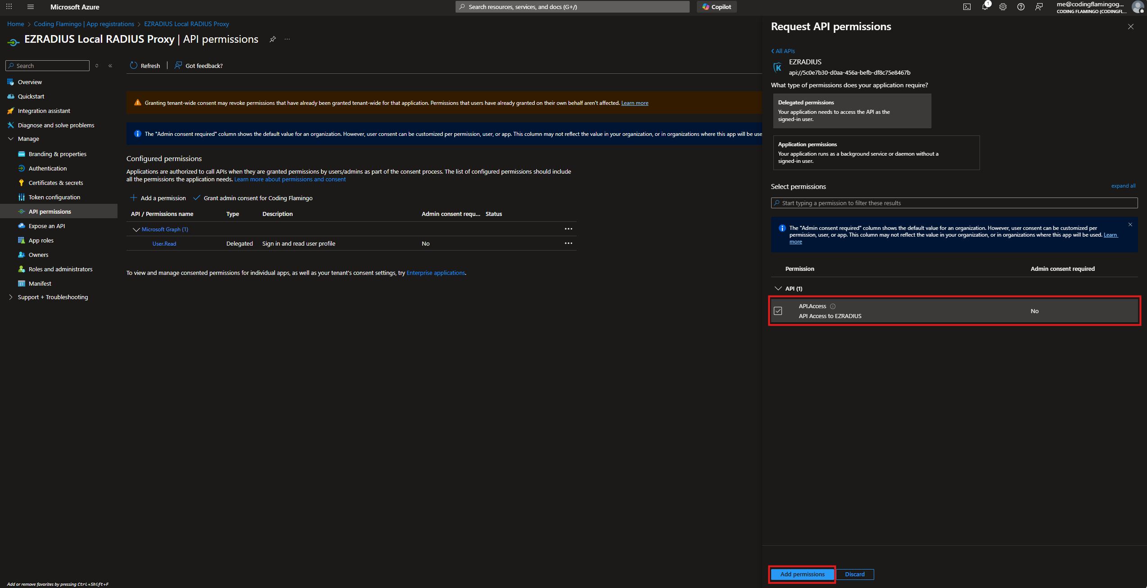Go back to All APIs
Image resolution: width=1147 pixels, height=588 pixels.
pos(783,51)
